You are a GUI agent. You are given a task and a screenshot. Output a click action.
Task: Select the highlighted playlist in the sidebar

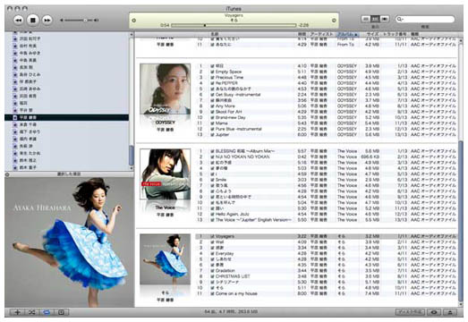coord(66,117)
